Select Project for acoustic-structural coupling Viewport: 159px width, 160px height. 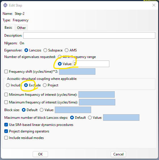point(45,85)
